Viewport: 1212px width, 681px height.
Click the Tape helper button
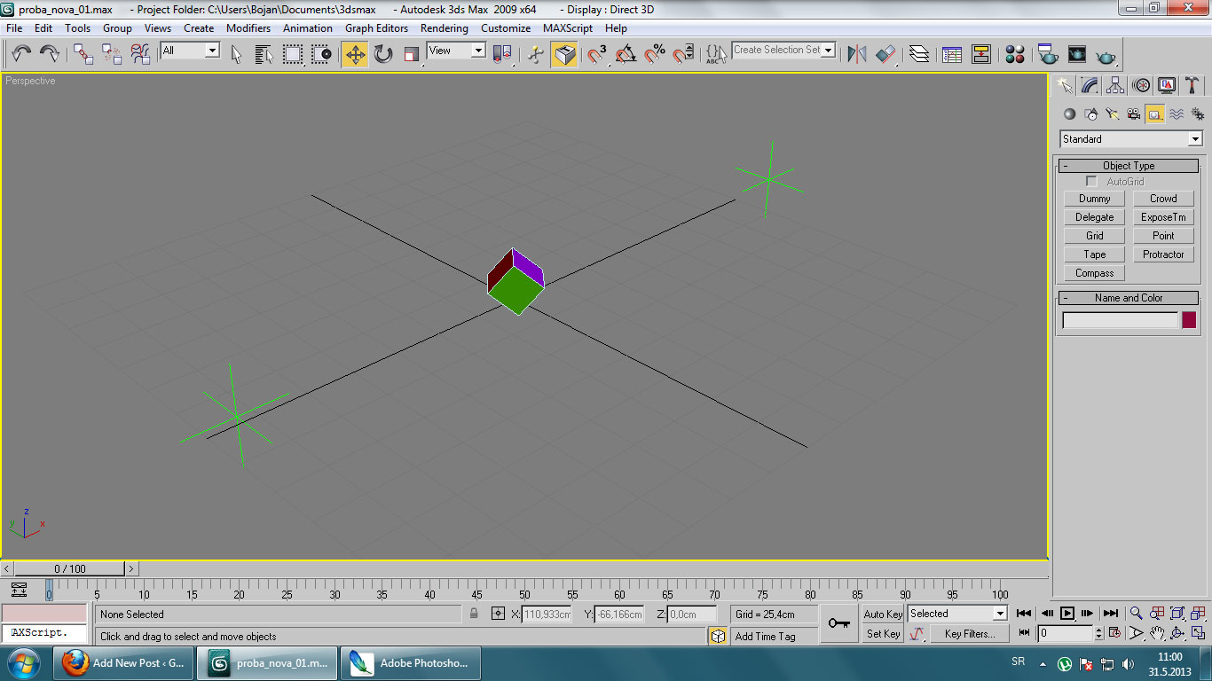click(x=1094, y=254)
